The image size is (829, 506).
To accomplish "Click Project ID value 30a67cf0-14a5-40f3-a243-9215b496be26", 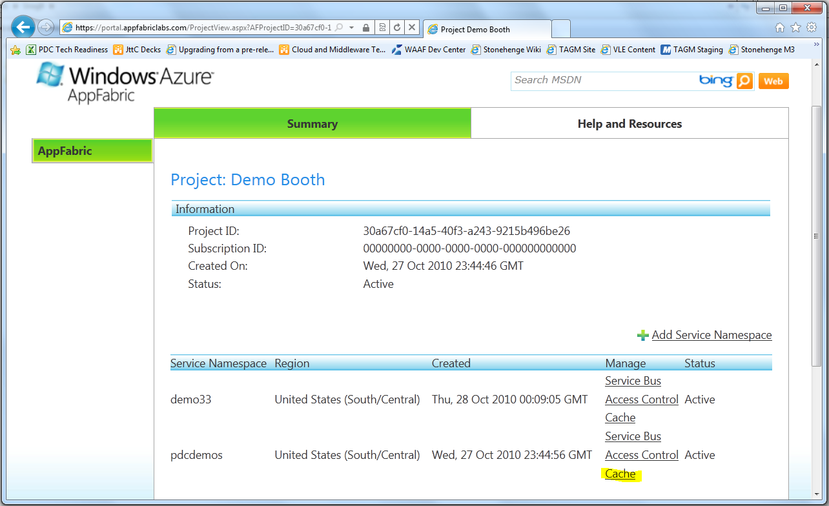I will coord(467,231).
